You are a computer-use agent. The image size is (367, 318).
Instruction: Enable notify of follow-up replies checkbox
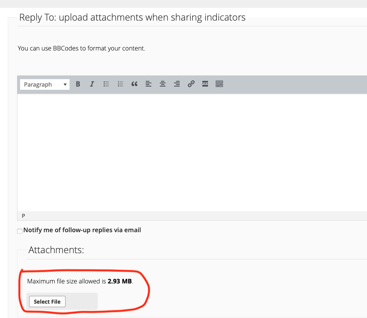coord(20,231)
